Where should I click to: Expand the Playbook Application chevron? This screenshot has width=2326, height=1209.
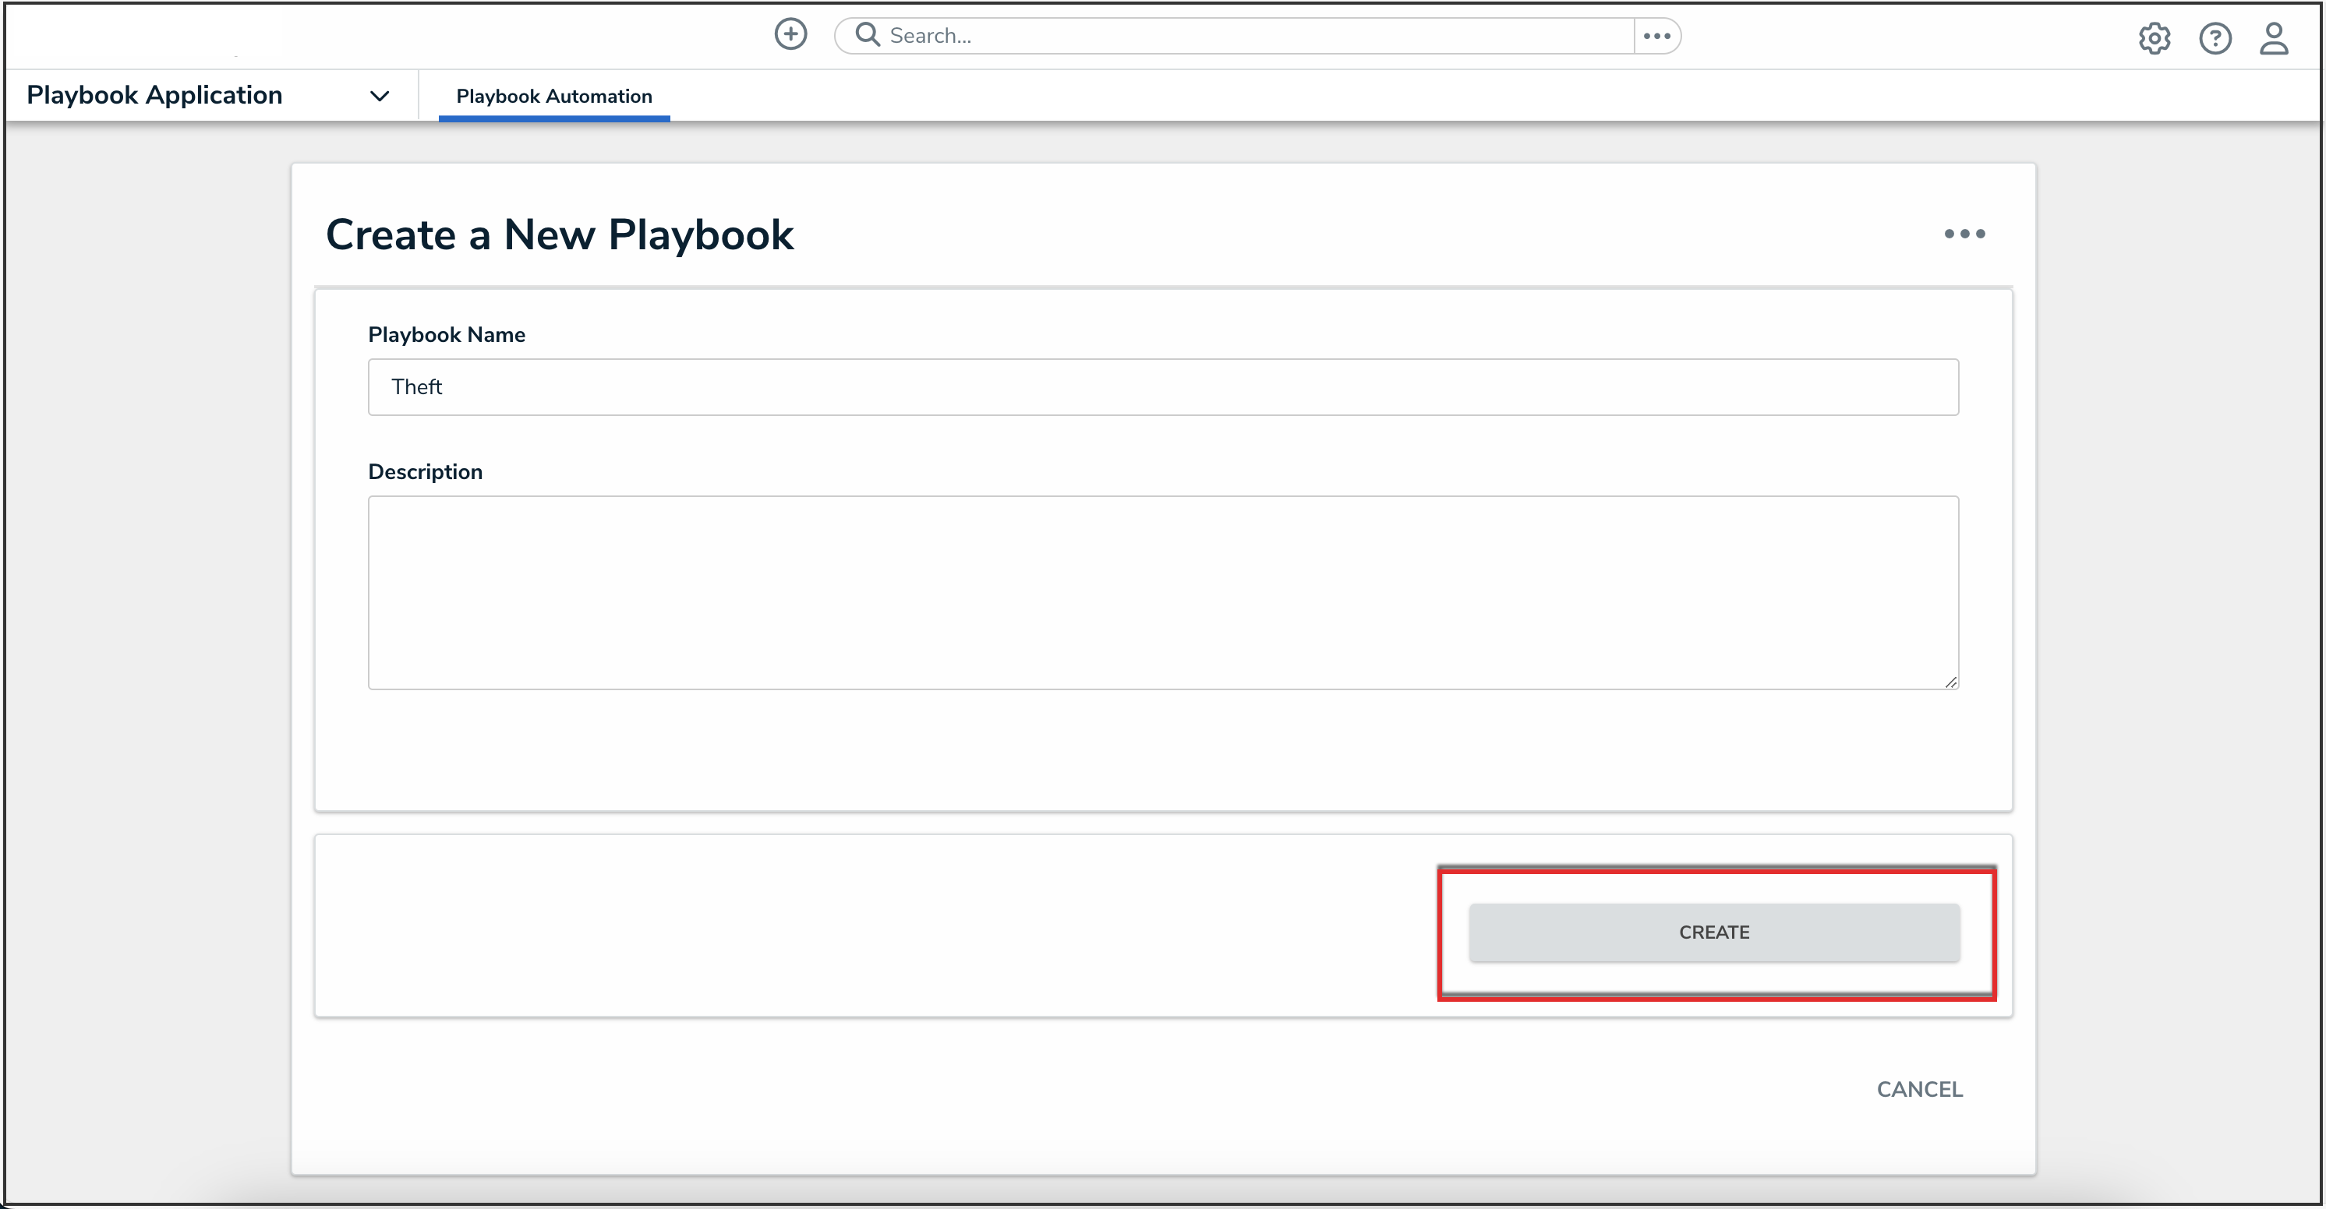click(x=380, y=96)
